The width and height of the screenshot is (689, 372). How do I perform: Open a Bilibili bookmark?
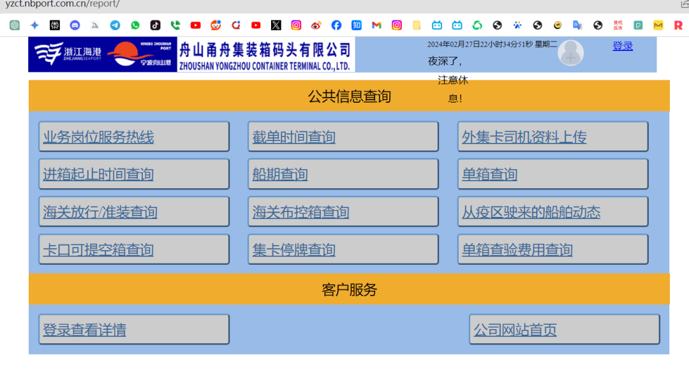[x=437, y=26]
